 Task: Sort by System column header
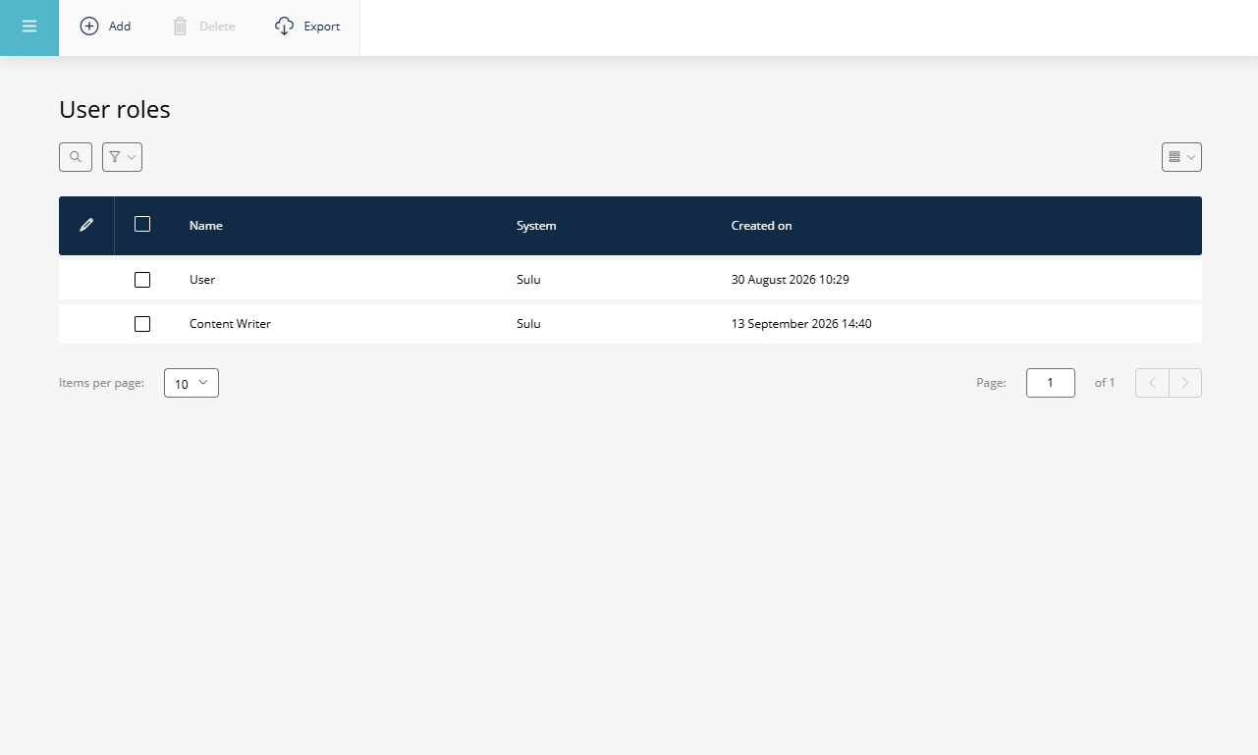[536, 226]
